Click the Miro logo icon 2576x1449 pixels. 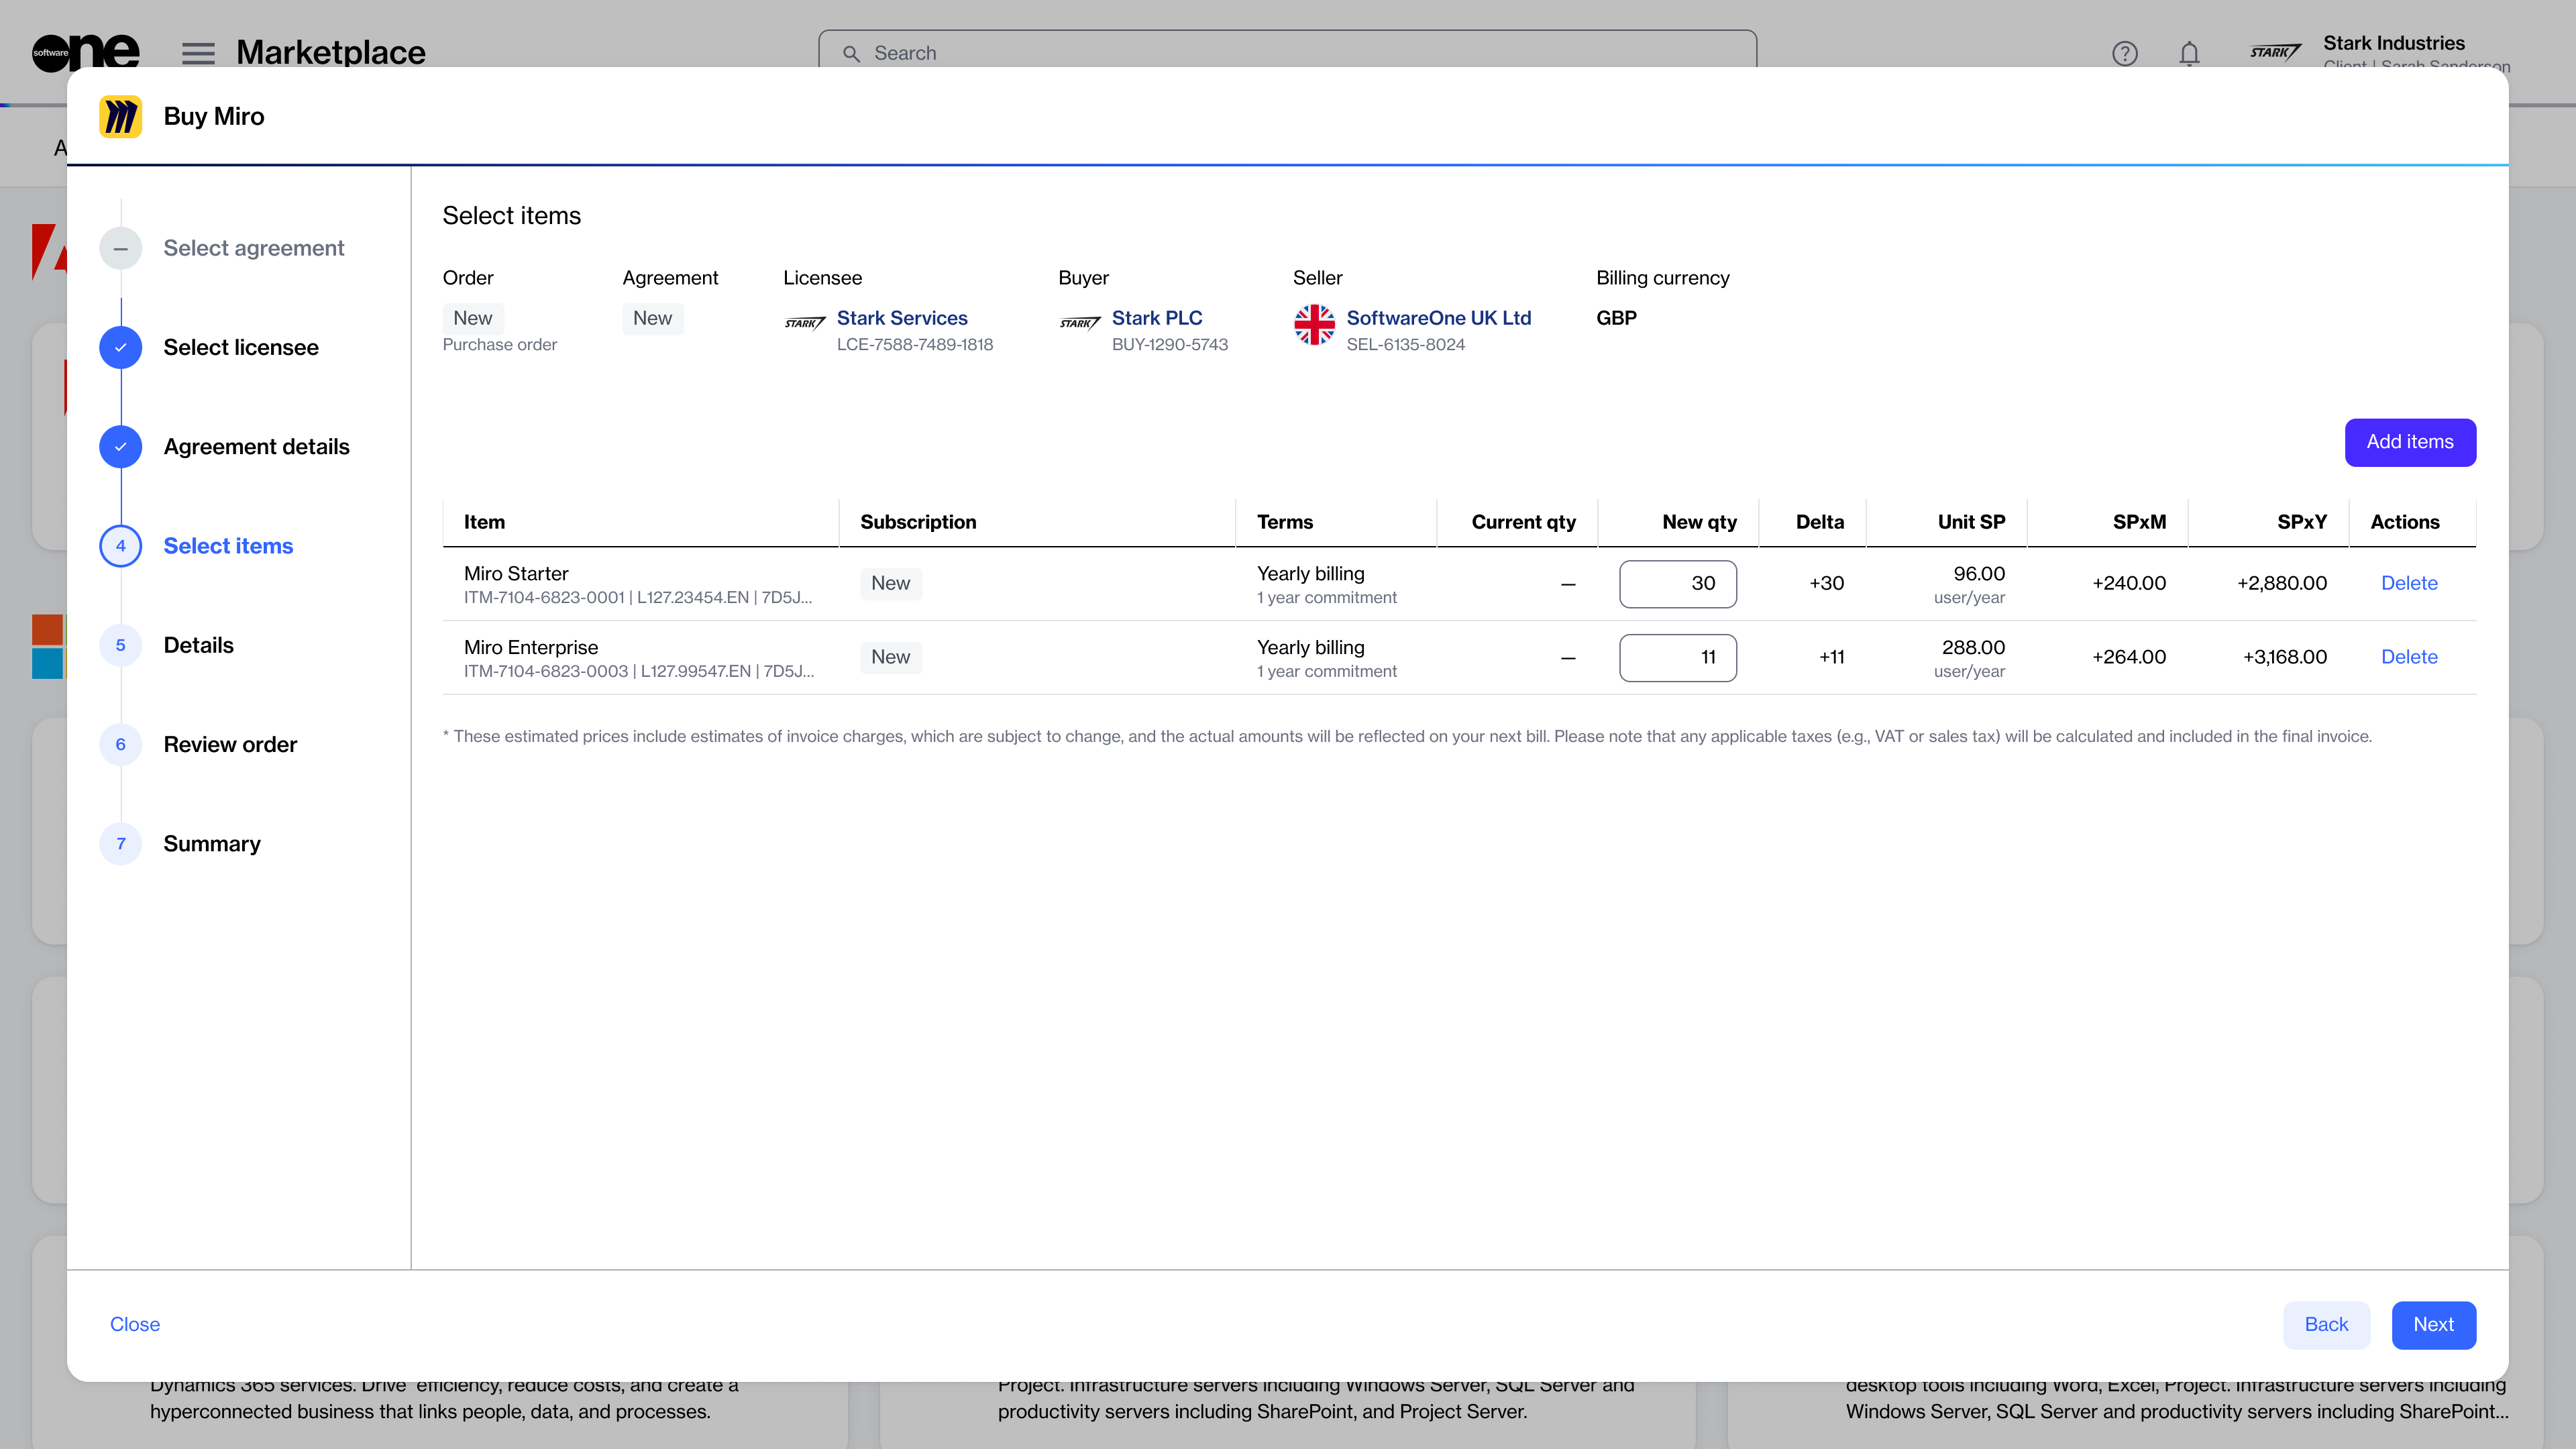[x=121, y=116]
